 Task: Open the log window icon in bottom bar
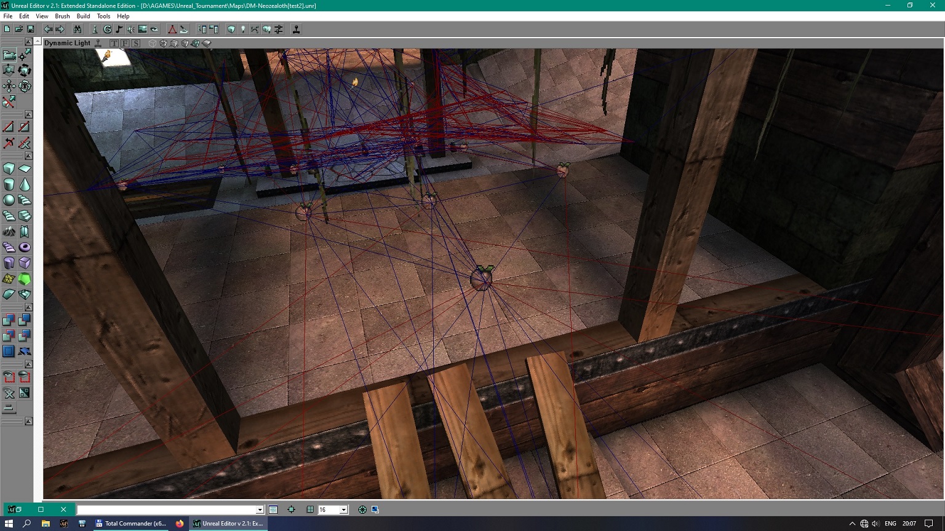[273, 509]
